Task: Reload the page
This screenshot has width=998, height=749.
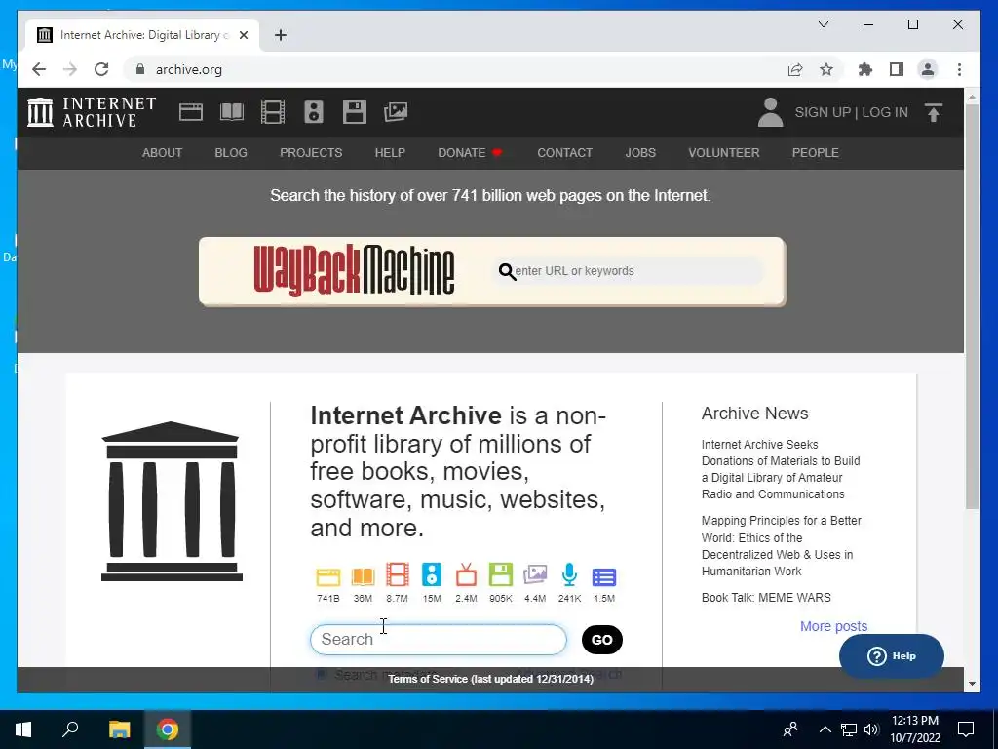Action: [101, 69]
